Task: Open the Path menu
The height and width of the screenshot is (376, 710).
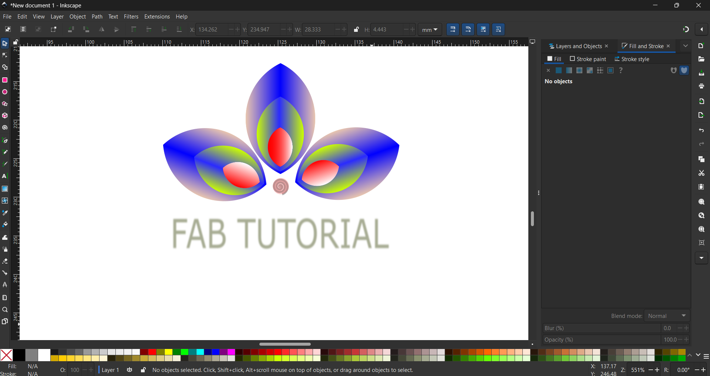Action: [x=97, y=17]
